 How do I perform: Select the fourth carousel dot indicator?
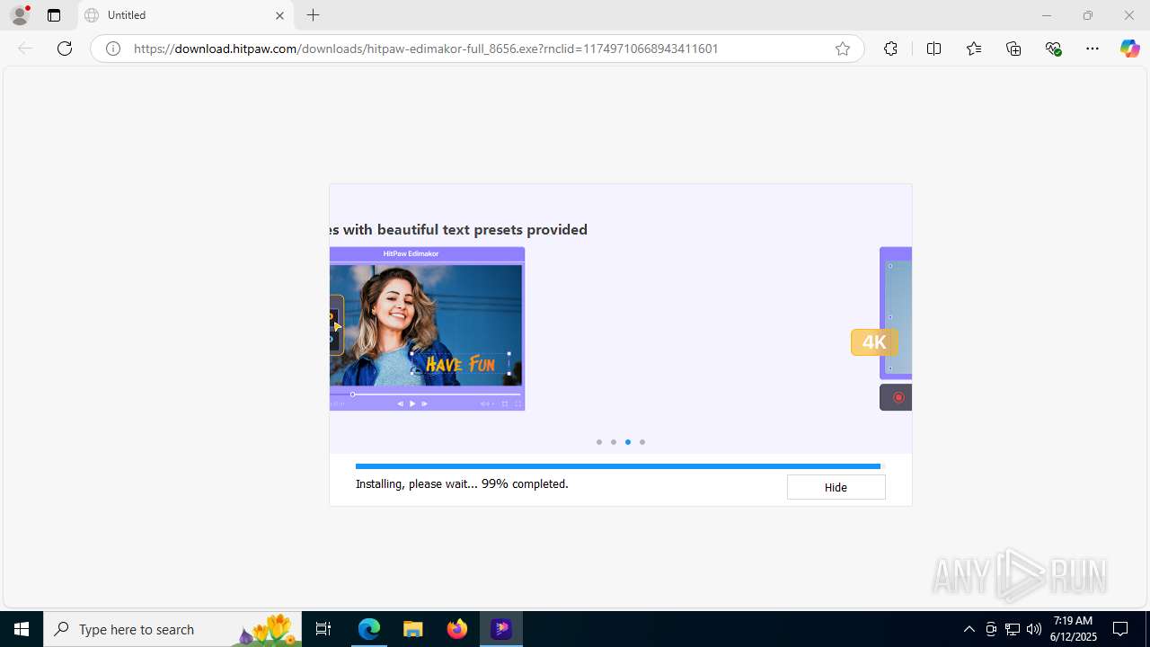pyautogui.click(x=642, y=442)
